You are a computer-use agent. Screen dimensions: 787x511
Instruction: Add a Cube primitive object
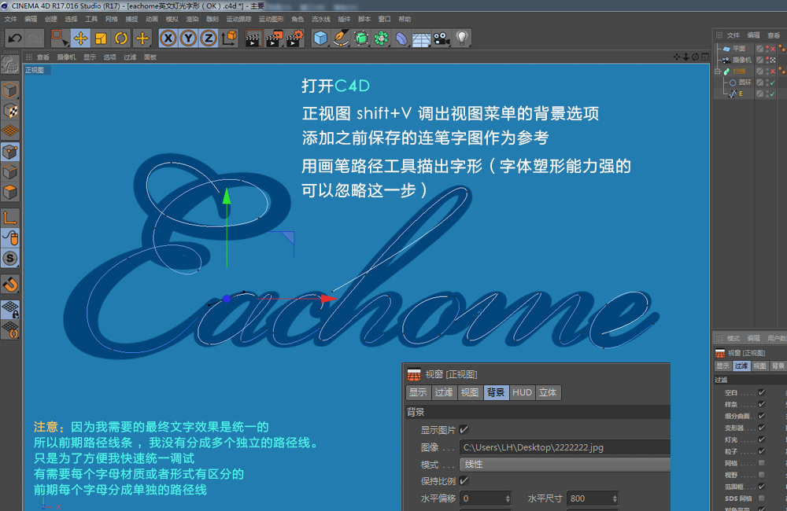(320, 38)
